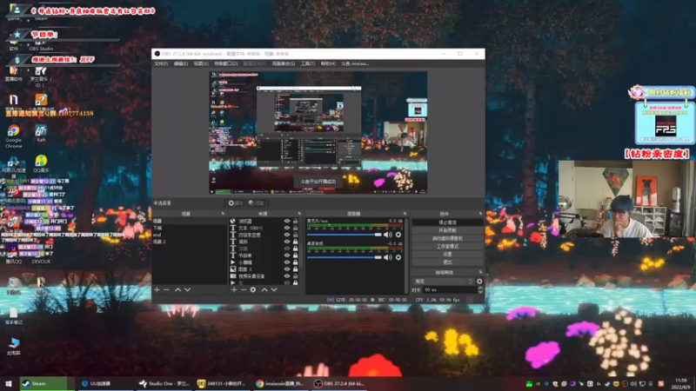Hide the 周榜 source eye icon
The height and width of the screenshot is (391, 696).
click(287, 242)
